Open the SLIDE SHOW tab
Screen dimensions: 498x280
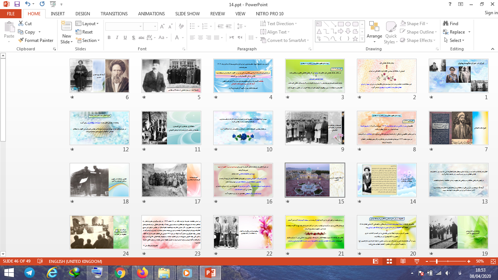(x=187, y=14)
